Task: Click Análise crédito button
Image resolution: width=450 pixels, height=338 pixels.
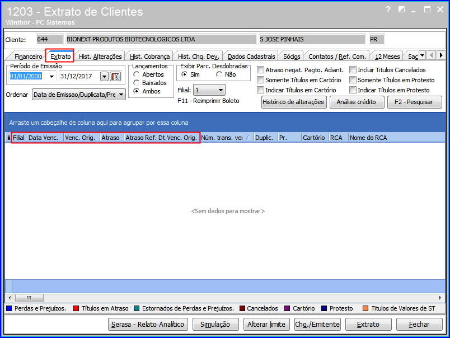Action: (x=357, y=102)
